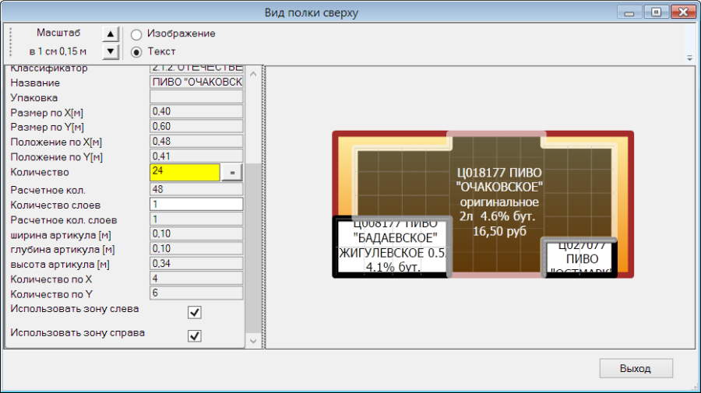Click the Положение по X field

[x=196, y=141]
